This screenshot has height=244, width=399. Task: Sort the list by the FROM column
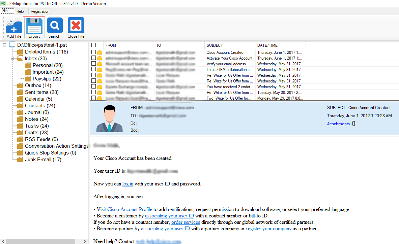click(x=129, y=45)
